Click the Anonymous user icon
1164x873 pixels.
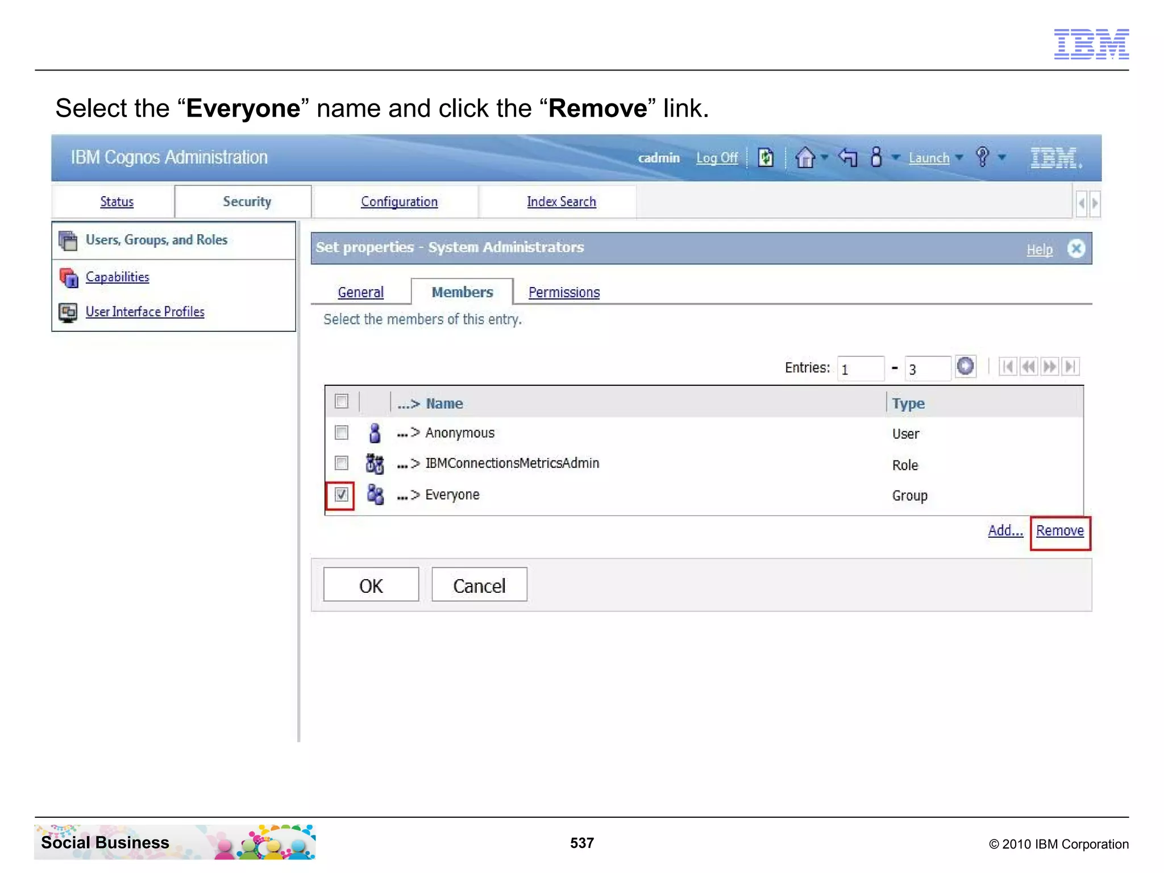pyautogui.click(x=375, y=433)
